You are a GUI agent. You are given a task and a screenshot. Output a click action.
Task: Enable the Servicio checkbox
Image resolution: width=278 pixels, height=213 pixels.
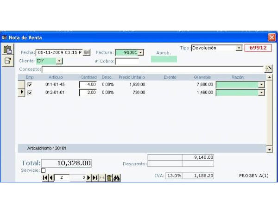tap(43, 170)
